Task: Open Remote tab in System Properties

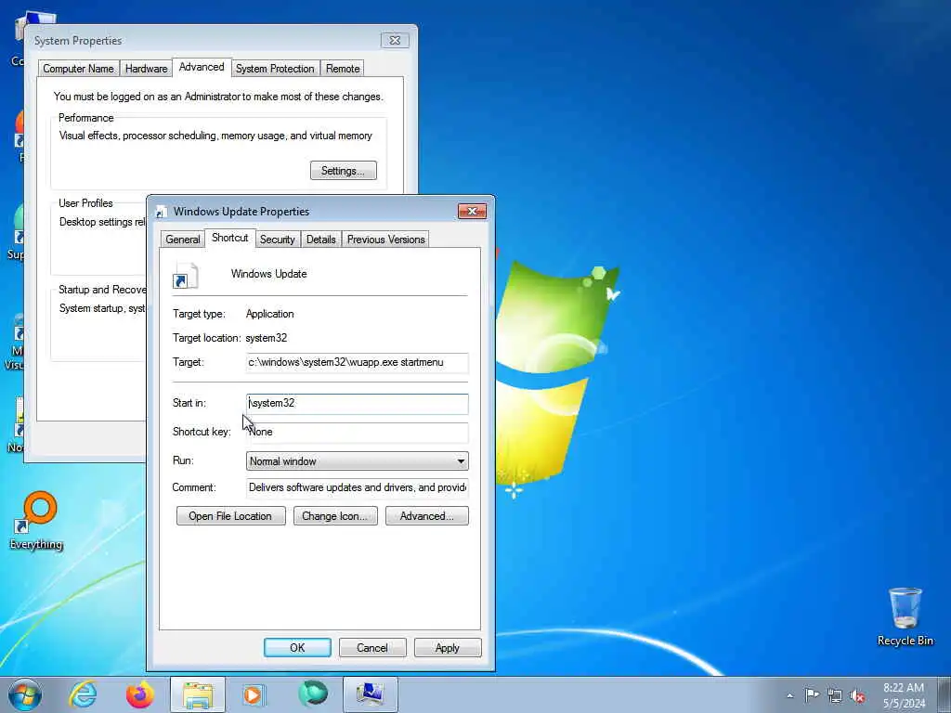Action: point(343,69)
